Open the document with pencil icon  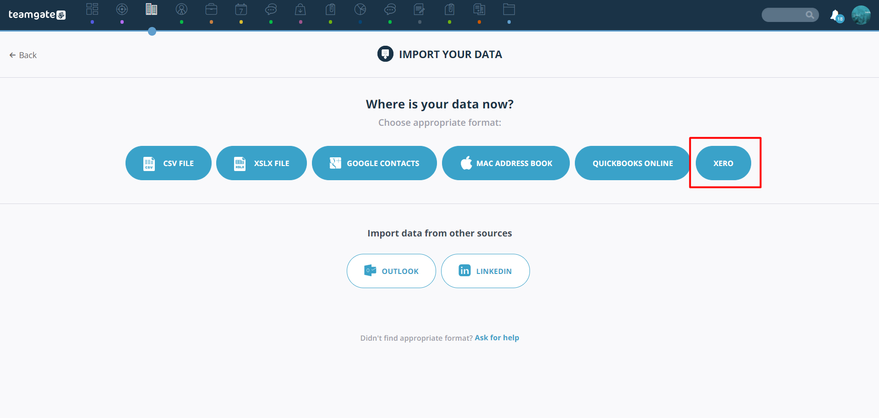point(420,9)
